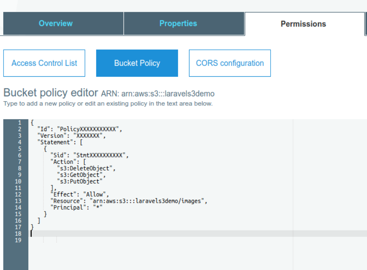Click the "Id": "PolicyXXXXXXXXXXX" line
This screenshot has height=270, width=367.
coord(80,129)
